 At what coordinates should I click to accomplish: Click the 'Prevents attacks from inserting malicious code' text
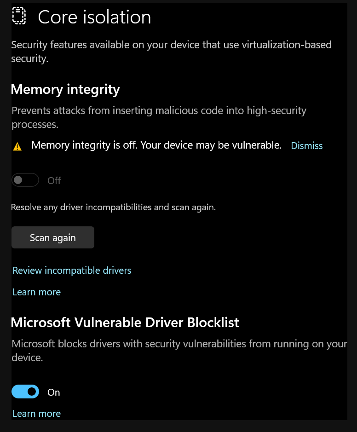point(159,117)
